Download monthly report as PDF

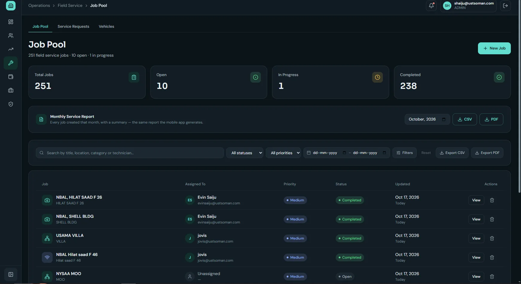pyautogui.click(x=491, y=119)
